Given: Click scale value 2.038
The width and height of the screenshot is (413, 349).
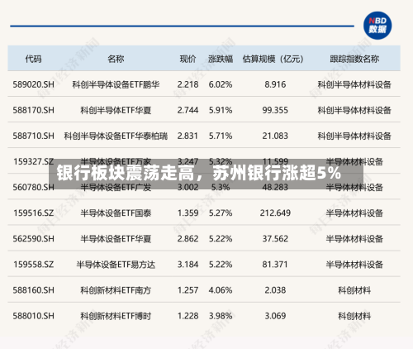Looking at the screenshot, I should coord(275,290).
